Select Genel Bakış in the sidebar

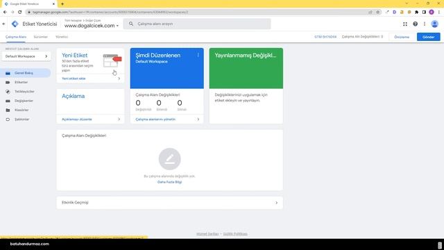(x=26, y=73)
